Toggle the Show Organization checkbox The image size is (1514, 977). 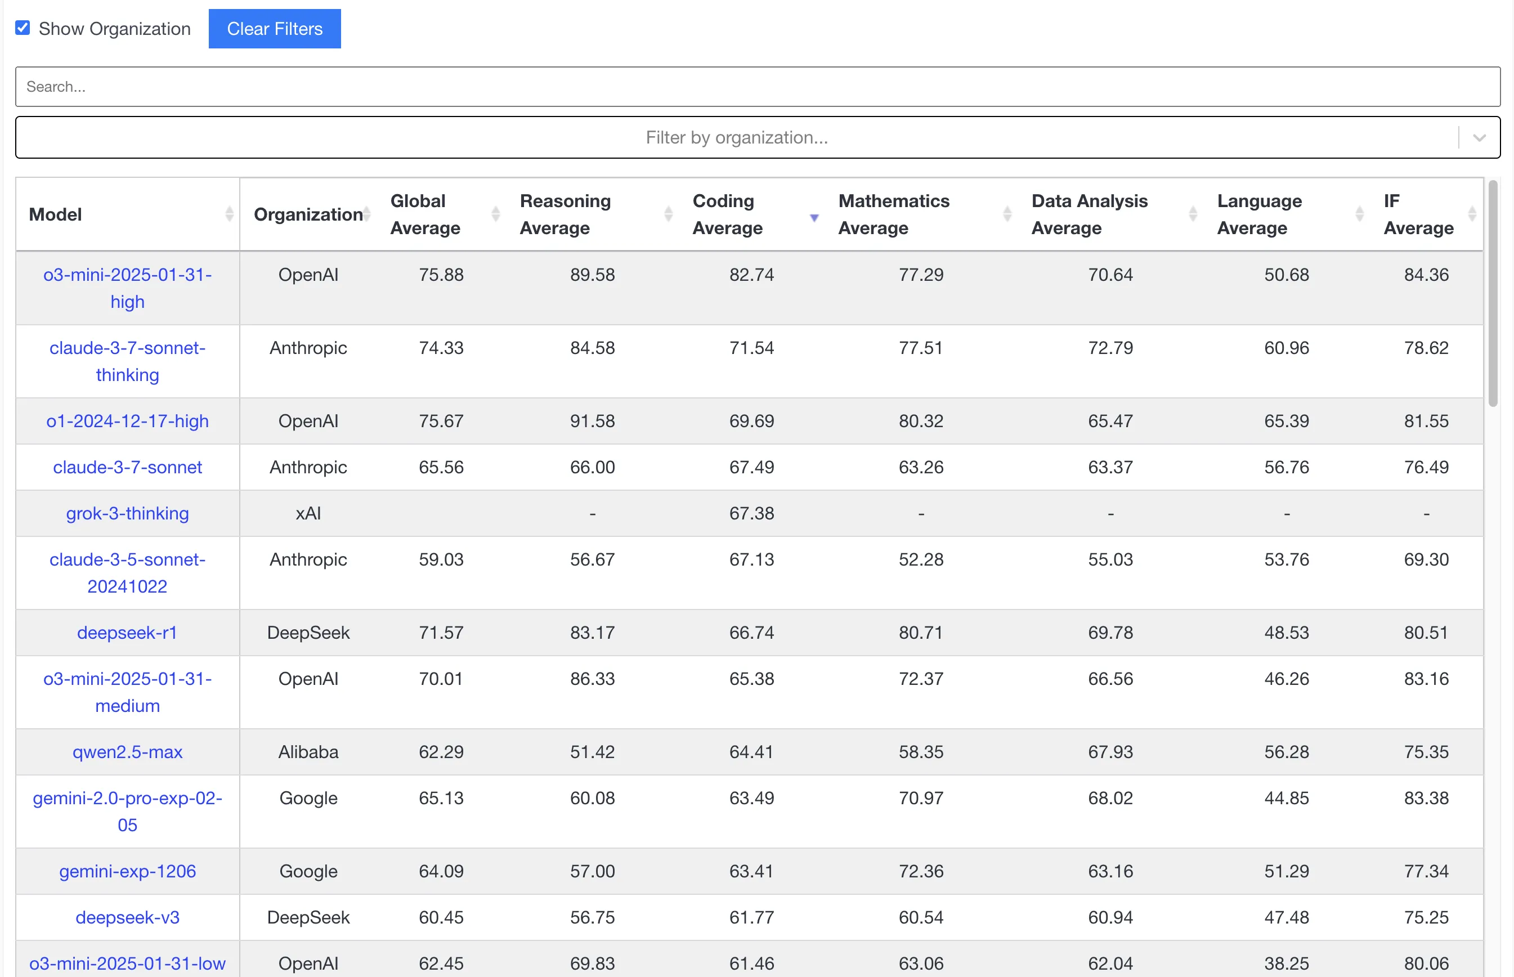tap(23, 28)
